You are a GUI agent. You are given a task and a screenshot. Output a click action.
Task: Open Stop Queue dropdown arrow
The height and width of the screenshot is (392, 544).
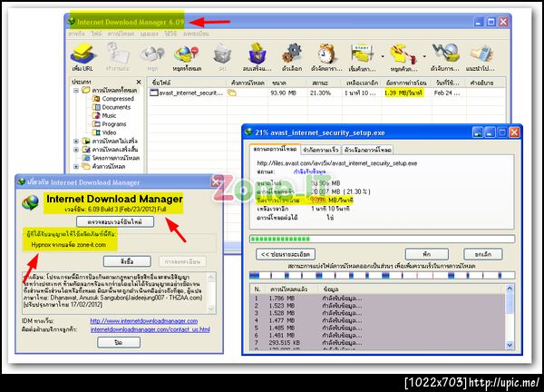[x=424, y=56]
